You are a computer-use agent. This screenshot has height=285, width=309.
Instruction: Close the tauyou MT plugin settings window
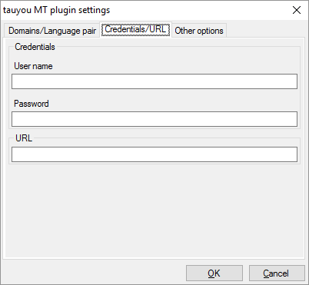click(x=297, y=10)
